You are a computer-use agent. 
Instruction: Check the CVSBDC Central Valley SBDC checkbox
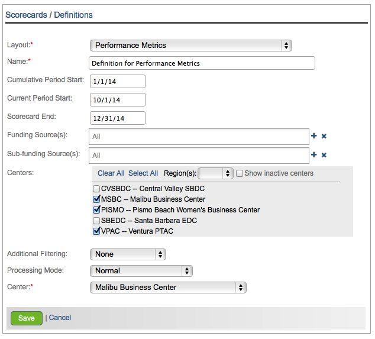(96, 189)
